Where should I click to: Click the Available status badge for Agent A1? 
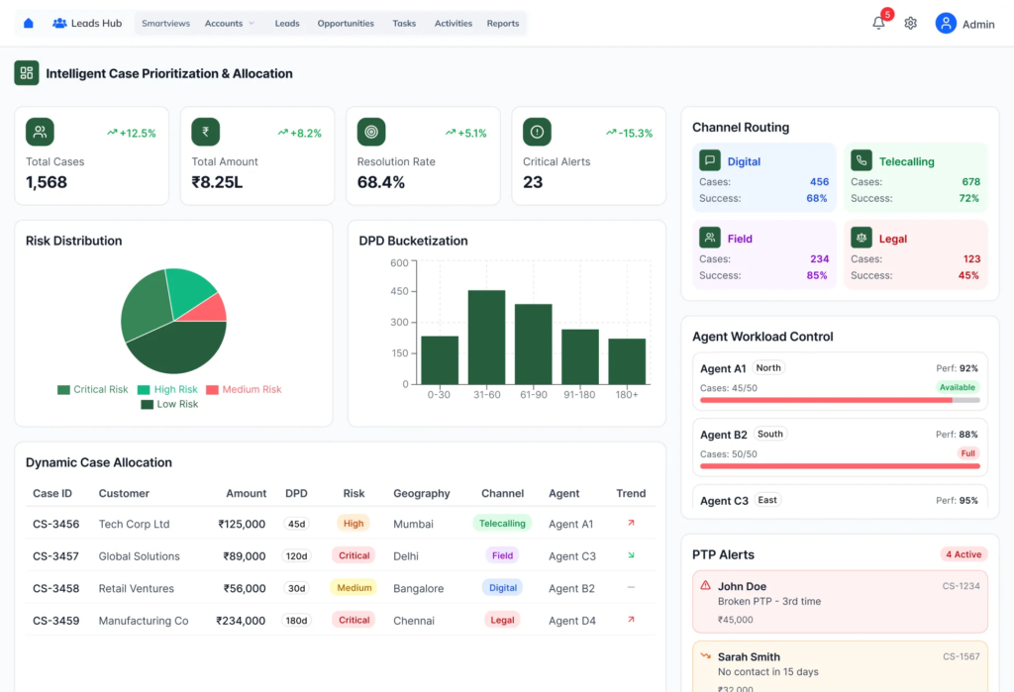point(958,387)
